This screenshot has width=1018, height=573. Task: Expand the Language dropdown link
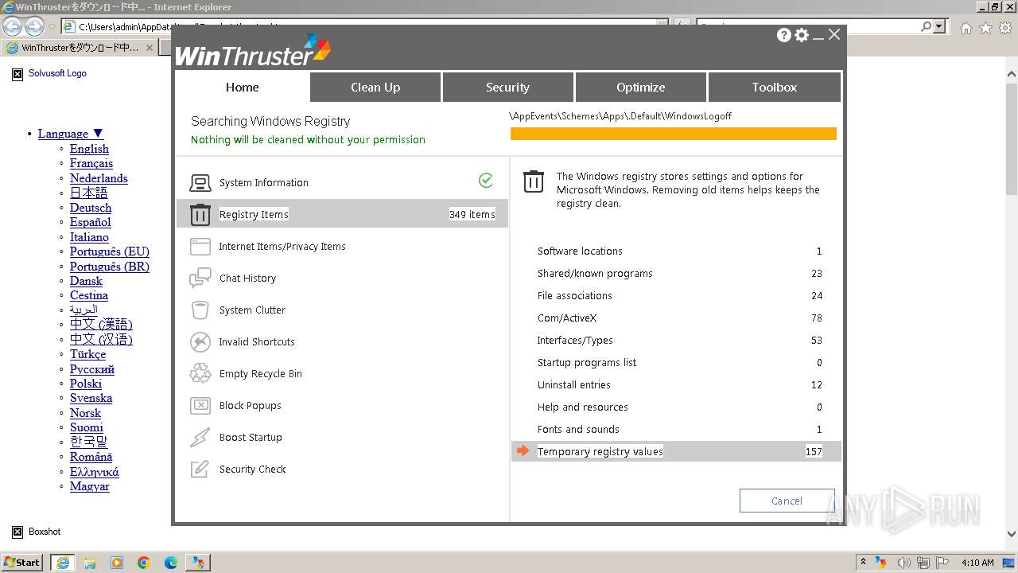(71, 134)
